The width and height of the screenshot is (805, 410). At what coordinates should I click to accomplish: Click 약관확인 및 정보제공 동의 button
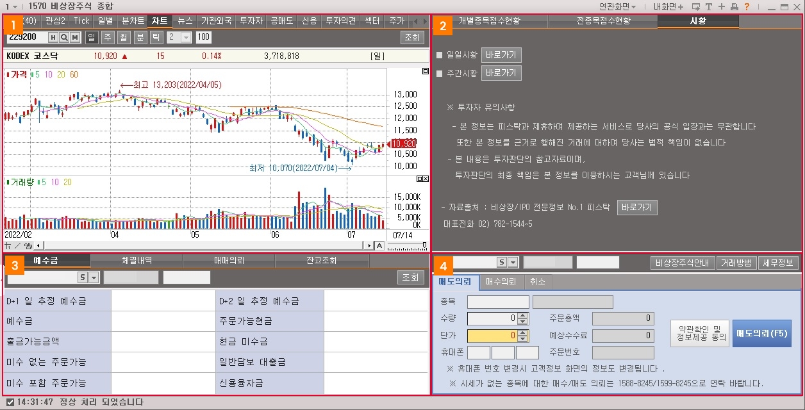pyautogui.click(x=700, y=333)
